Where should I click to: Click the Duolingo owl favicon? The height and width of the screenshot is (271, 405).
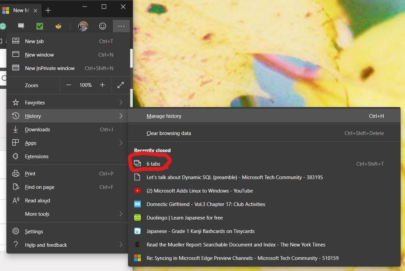(137, 218)
